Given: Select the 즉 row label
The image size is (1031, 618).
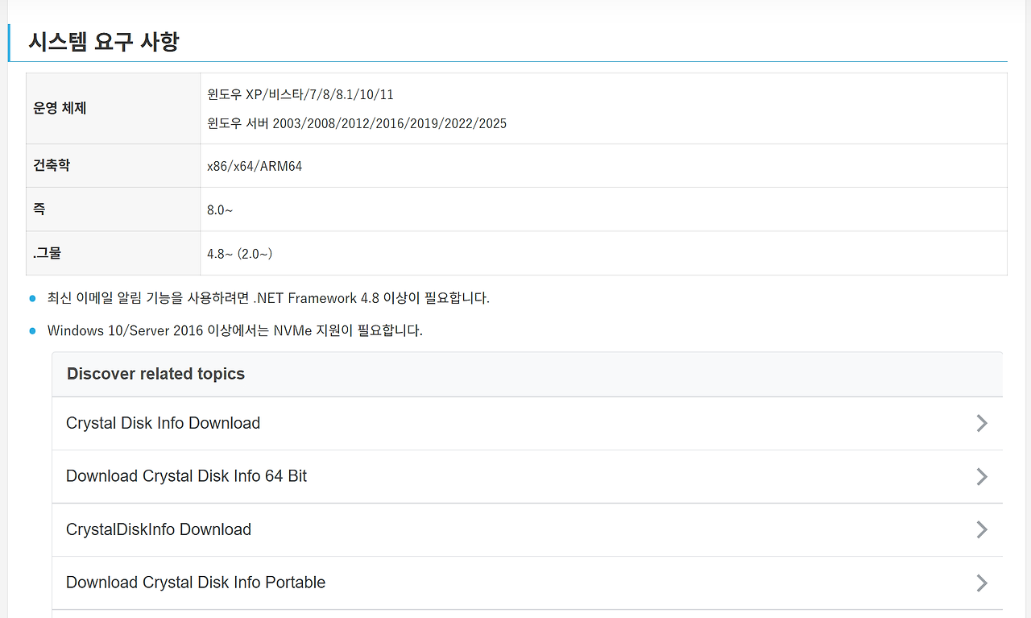Looking at the screenshot, I should click(x=39, y=209).
